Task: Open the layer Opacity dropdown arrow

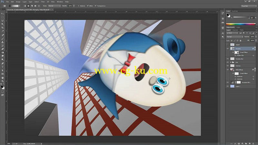Action: pyautogui.click(x=256, y=37)
